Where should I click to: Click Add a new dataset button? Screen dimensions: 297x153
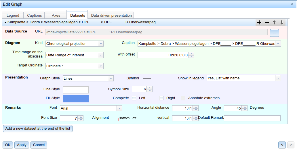click(x=37, y=129)
